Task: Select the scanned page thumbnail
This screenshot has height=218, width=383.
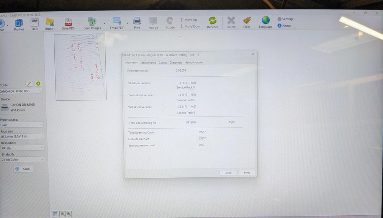Action: [x=81, y=67]
